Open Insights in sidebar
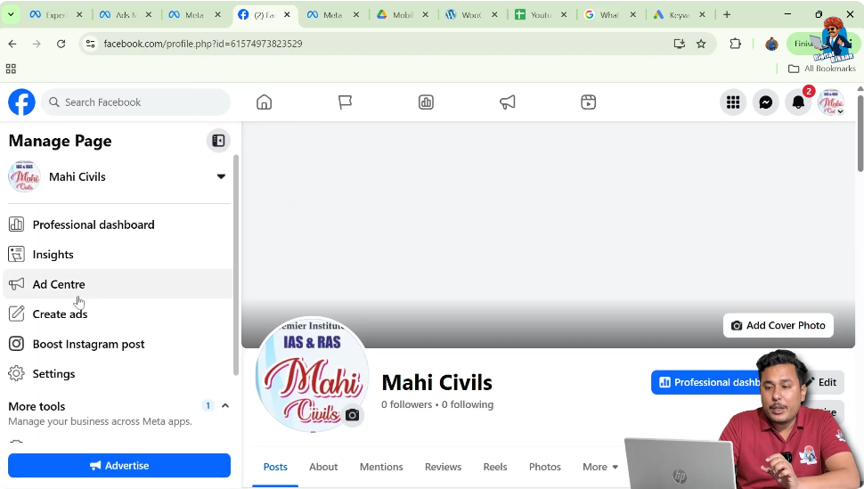 coord(118,254)
